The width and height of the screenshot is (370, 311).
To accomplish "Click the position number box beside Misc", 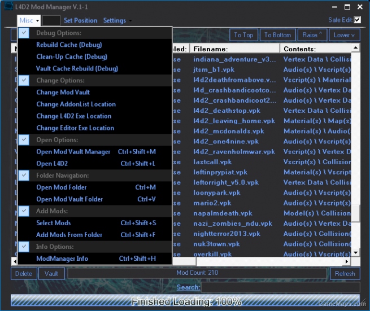I will 51,20.
